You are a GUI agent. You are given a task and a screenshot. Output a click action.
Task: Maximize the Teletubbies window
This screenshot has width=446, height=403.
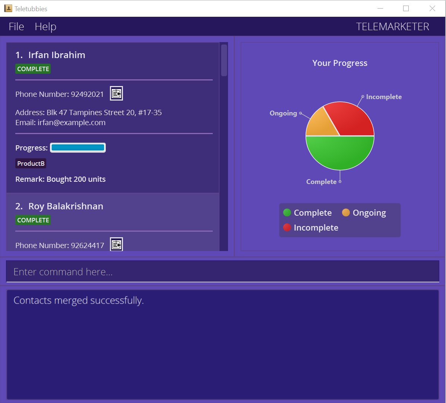pyautogui.click(x=406, y=9)
